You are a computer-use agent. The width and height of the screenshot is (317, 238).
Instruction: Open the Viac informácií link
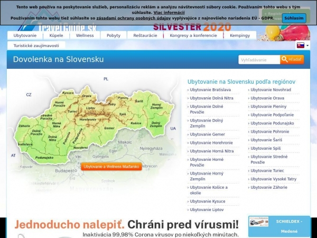(x=169, y=13)
